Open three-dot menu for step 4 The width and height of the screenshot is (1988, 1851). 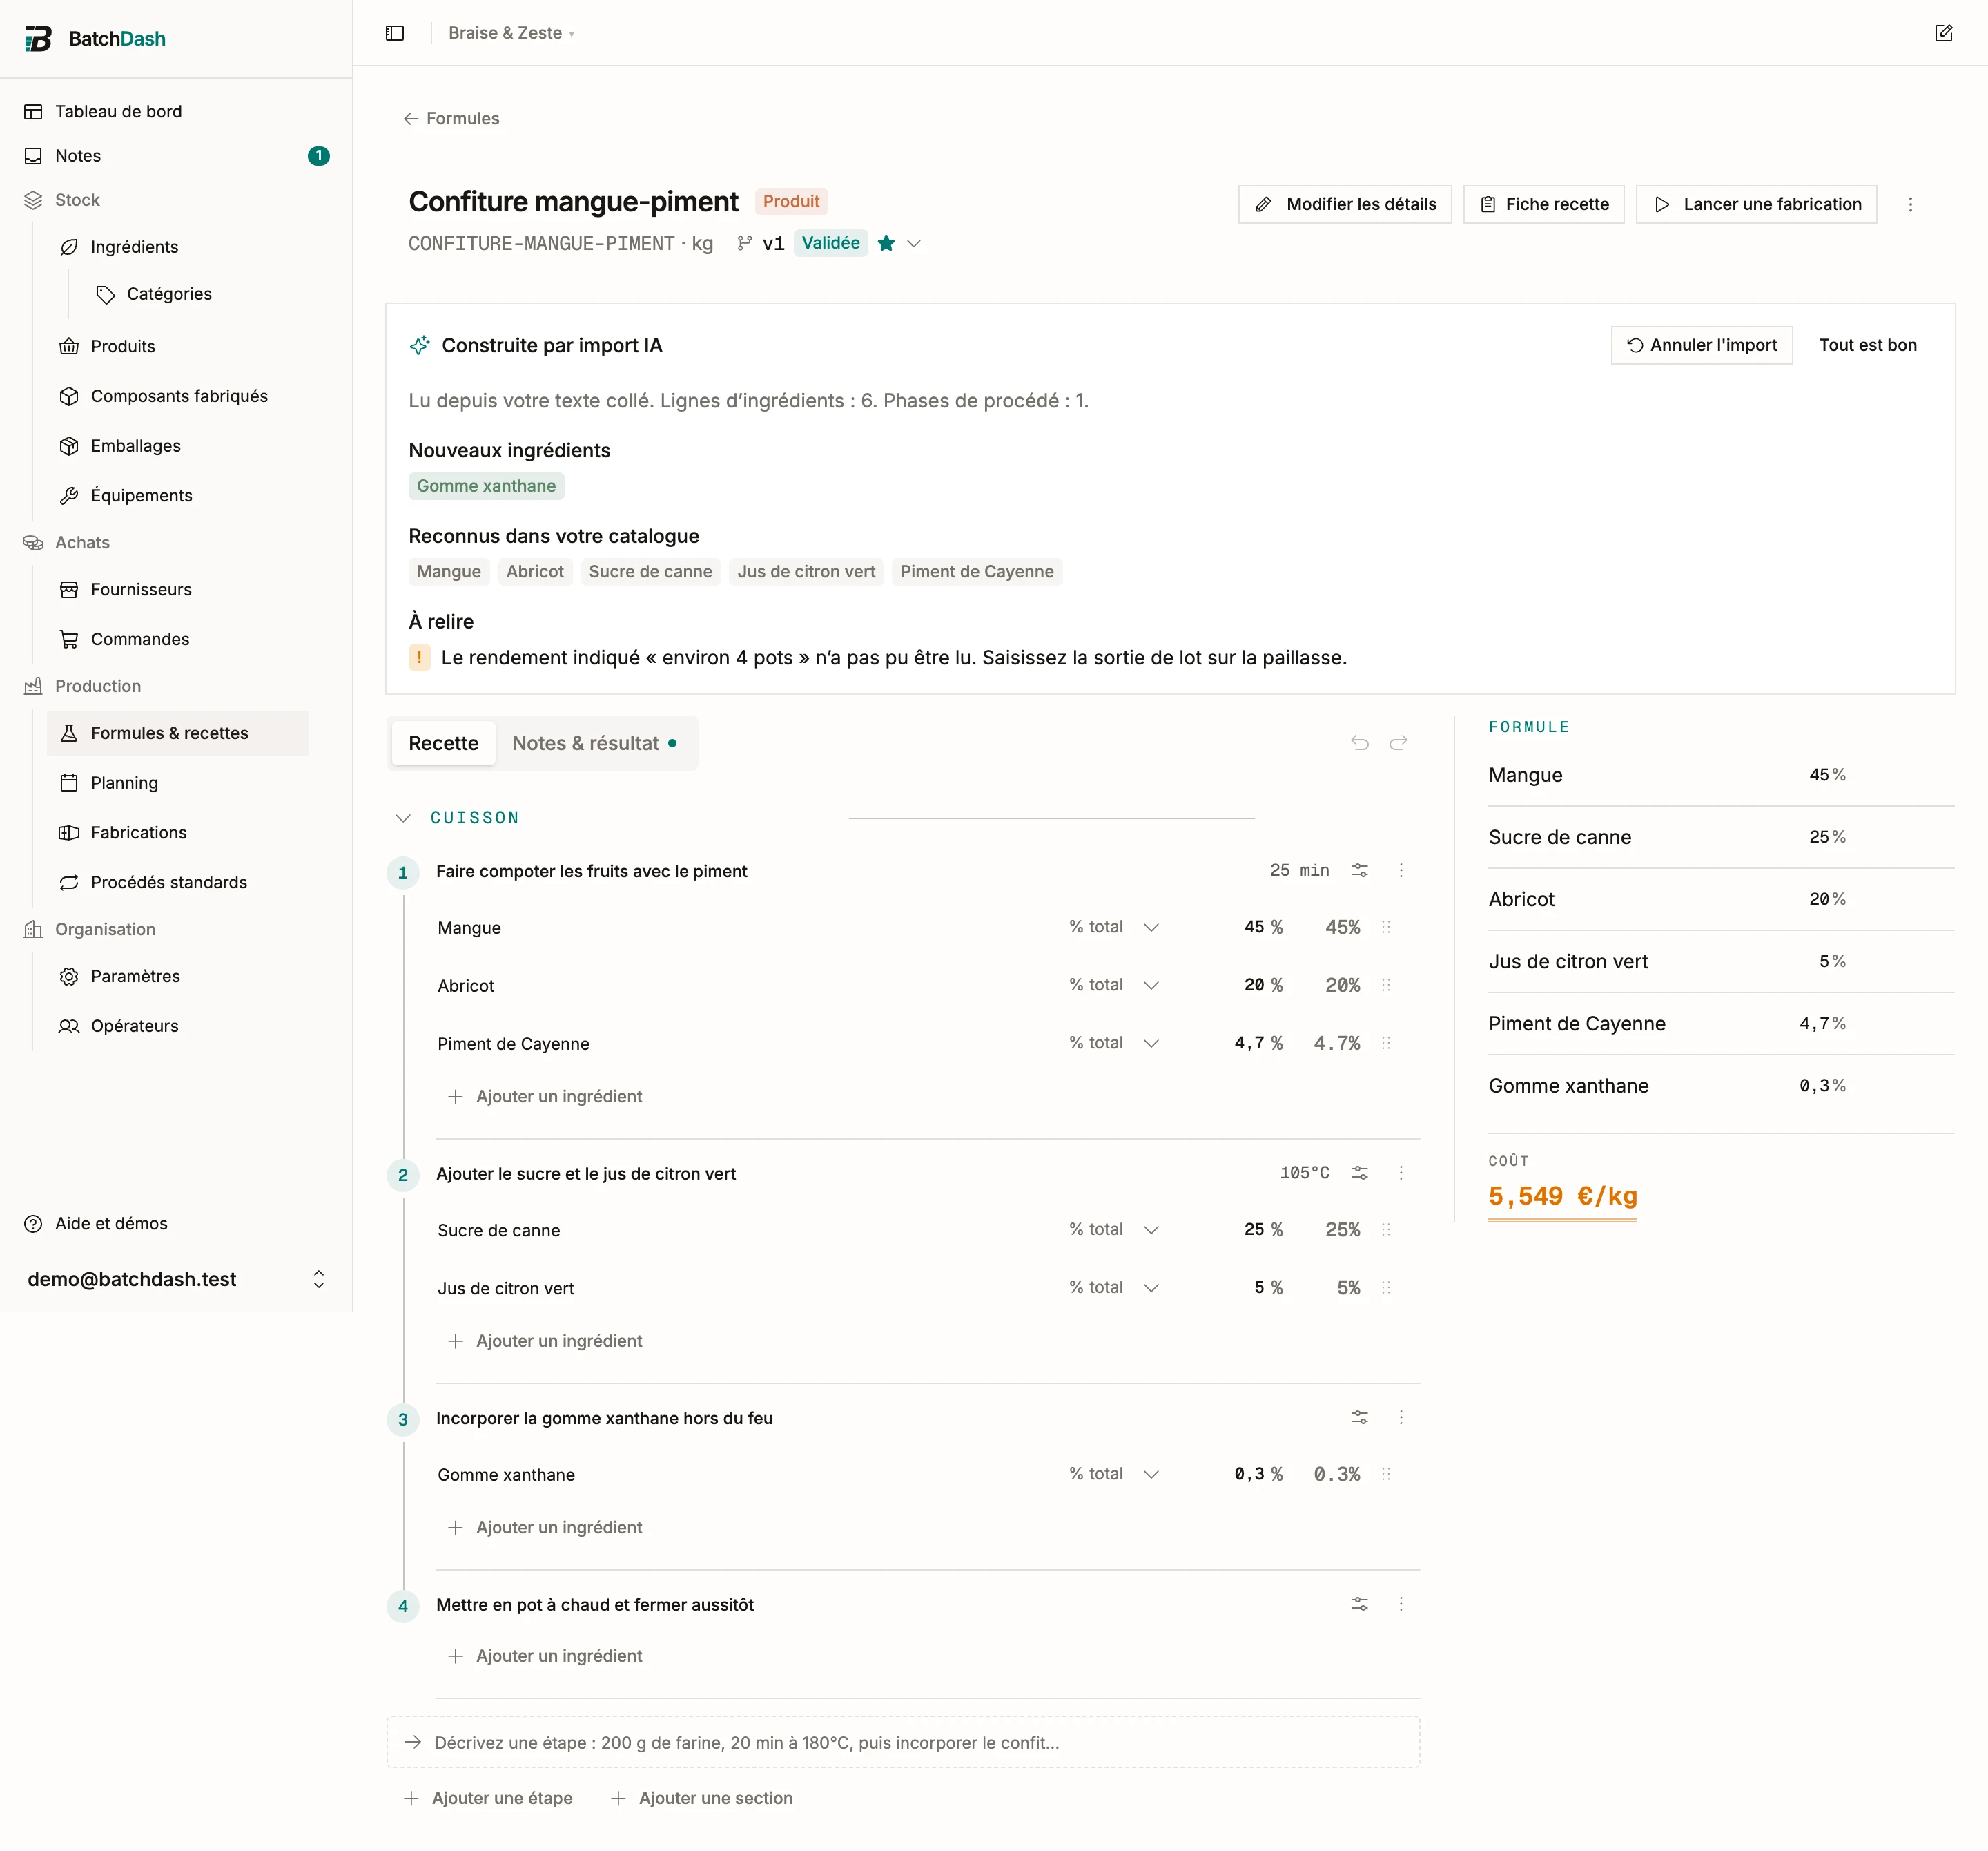(x=1401, y=1604)
